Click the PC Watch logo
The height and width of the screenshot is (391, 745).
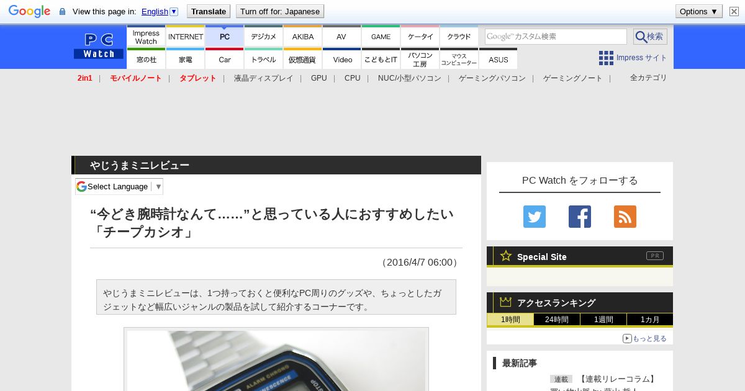point(99,46)
